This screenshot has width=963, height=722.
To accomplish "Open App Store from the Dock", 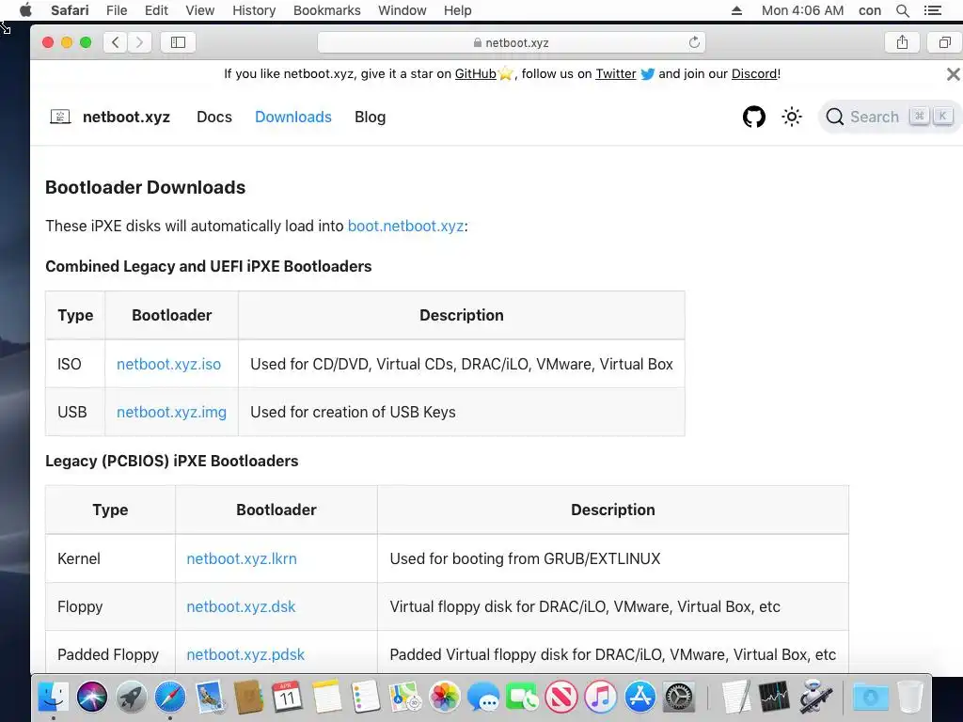I will pos(639,697).
